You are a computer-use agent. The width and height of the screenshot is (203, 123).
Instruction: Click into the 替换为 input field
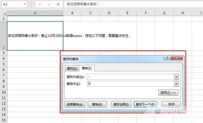coord(130,84)
